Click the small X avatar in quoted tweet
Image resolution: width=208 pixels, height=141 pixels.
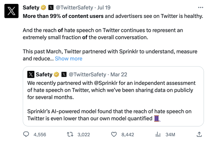[x=31, y=74]
